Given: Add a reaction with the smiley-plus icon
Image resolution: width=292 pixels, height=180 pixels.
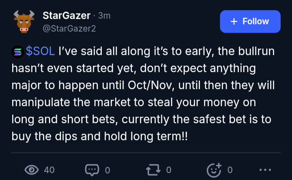Looking at the screenshot, I should (214, 170).
